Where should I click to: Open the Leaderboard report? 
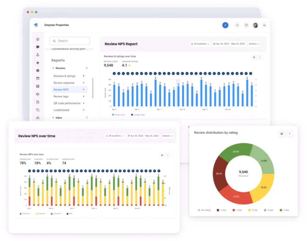[61, 110]
